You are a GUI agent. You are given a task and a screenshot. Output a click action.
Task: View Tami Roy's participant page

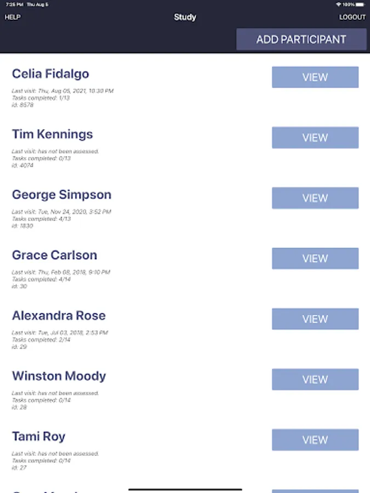point(315,440)
